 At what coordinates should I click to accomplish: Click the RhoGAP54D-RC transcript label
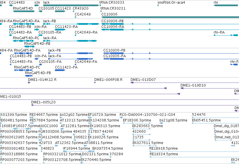(26, 38)
